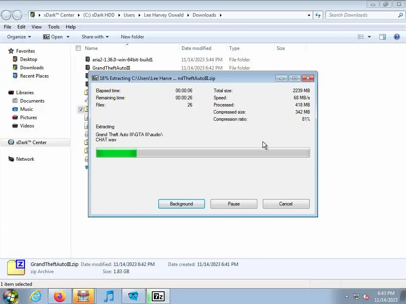Click Open with 7z in the toolbar
This screenshot has height=304, width=406.
tap(53, 37)
